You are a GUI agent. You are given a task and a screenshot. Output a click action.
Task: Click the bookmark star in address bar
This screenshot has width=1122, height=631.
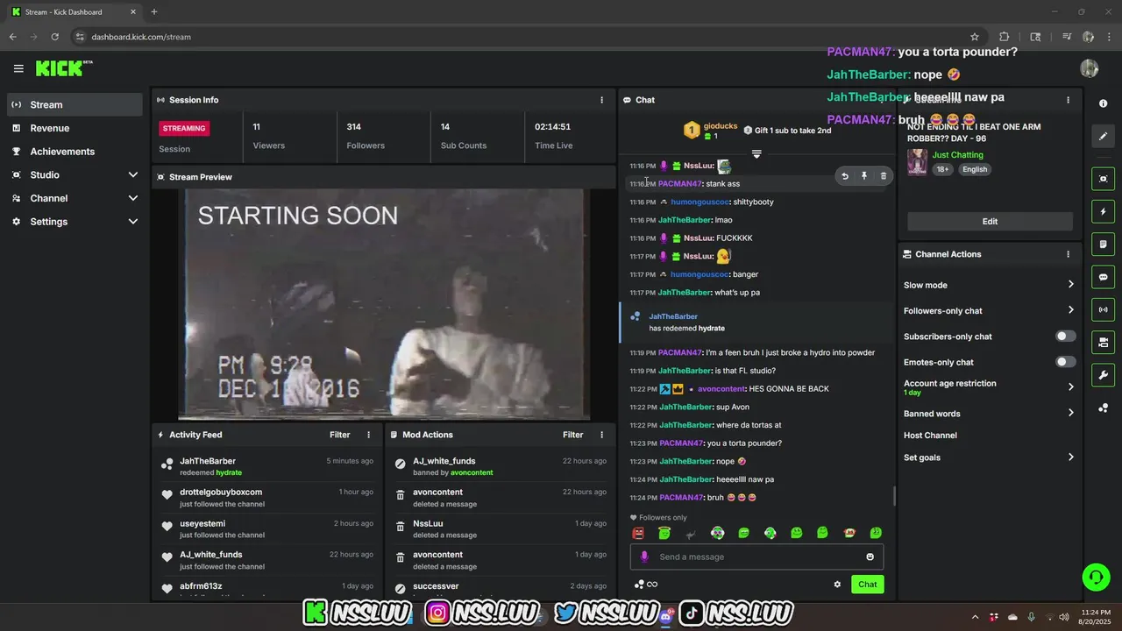point(974,37)
